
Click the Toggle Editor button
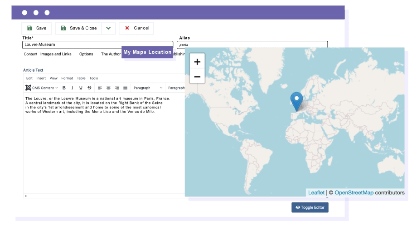(310, 207)
